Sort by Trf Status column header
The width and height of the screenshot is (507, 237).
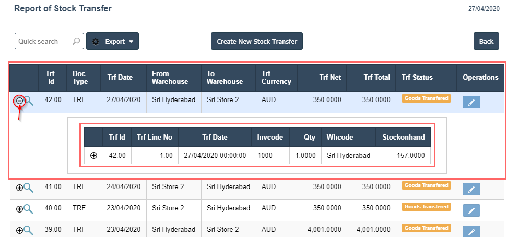[417, 78]
